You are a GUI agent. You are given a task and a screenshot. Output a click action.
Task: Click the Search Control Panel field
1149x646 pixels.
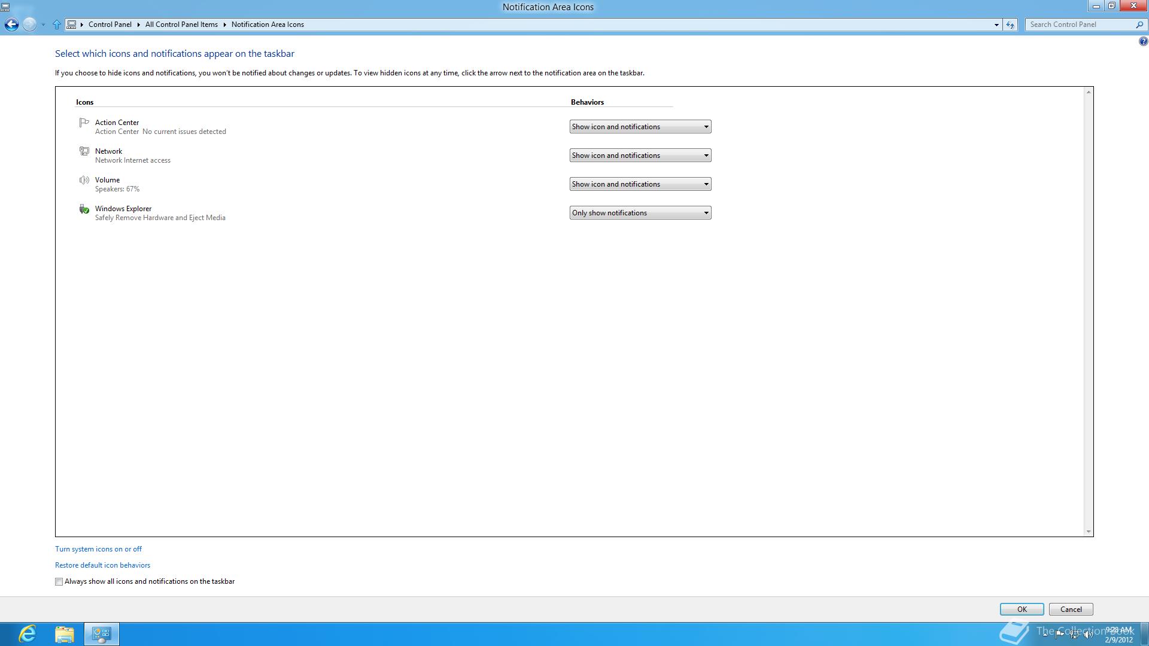pos(1077,25)
